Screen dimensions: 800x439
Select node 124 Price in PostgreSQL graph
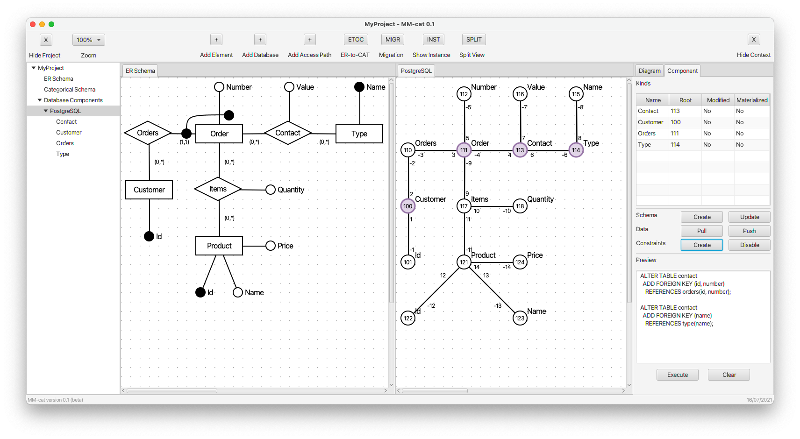point(520,262)
